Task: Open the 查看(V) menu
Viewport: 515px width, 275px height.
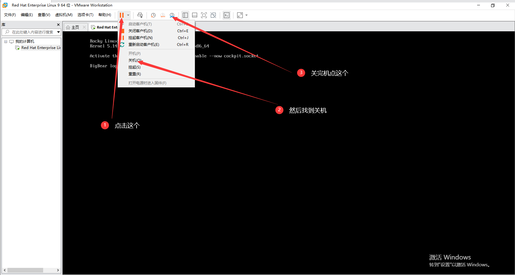Action: (44, 15)
